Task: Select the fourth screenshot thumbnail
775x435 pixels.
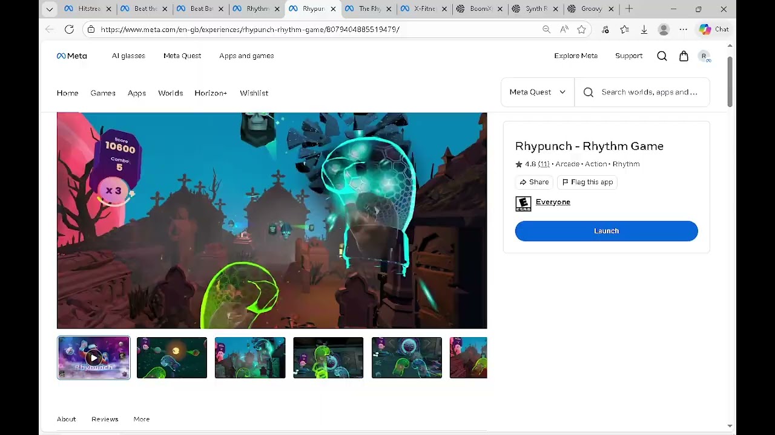Action: [x=328, y=358]
